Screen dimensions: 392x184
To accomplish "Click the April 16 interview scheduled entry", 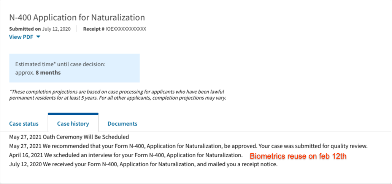I will [126, 155].
